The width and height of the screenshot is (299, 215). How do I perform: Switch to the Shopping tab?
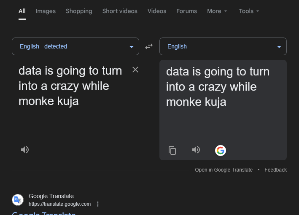pyautogui.click(x=79, y=11)
